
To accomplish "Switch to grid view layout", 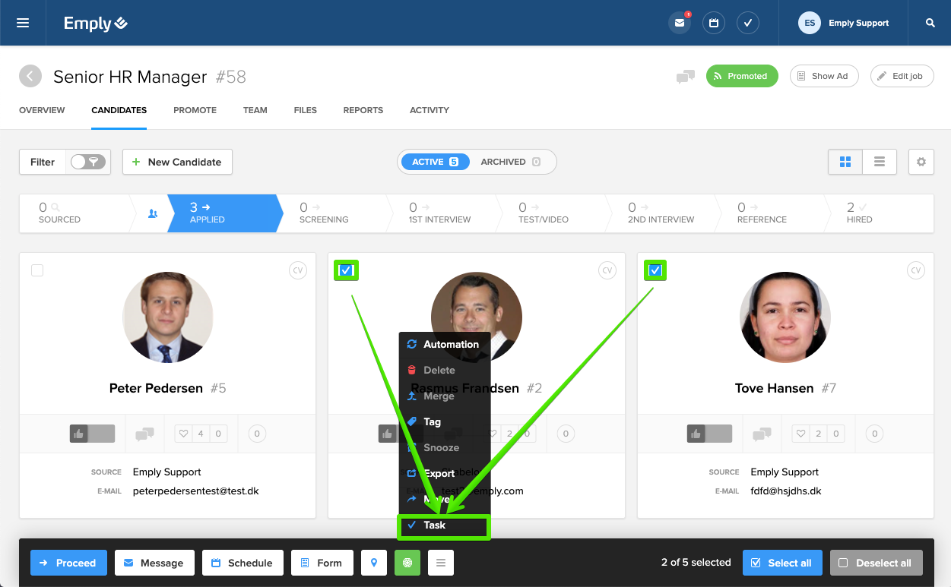I will coord(845,162).
